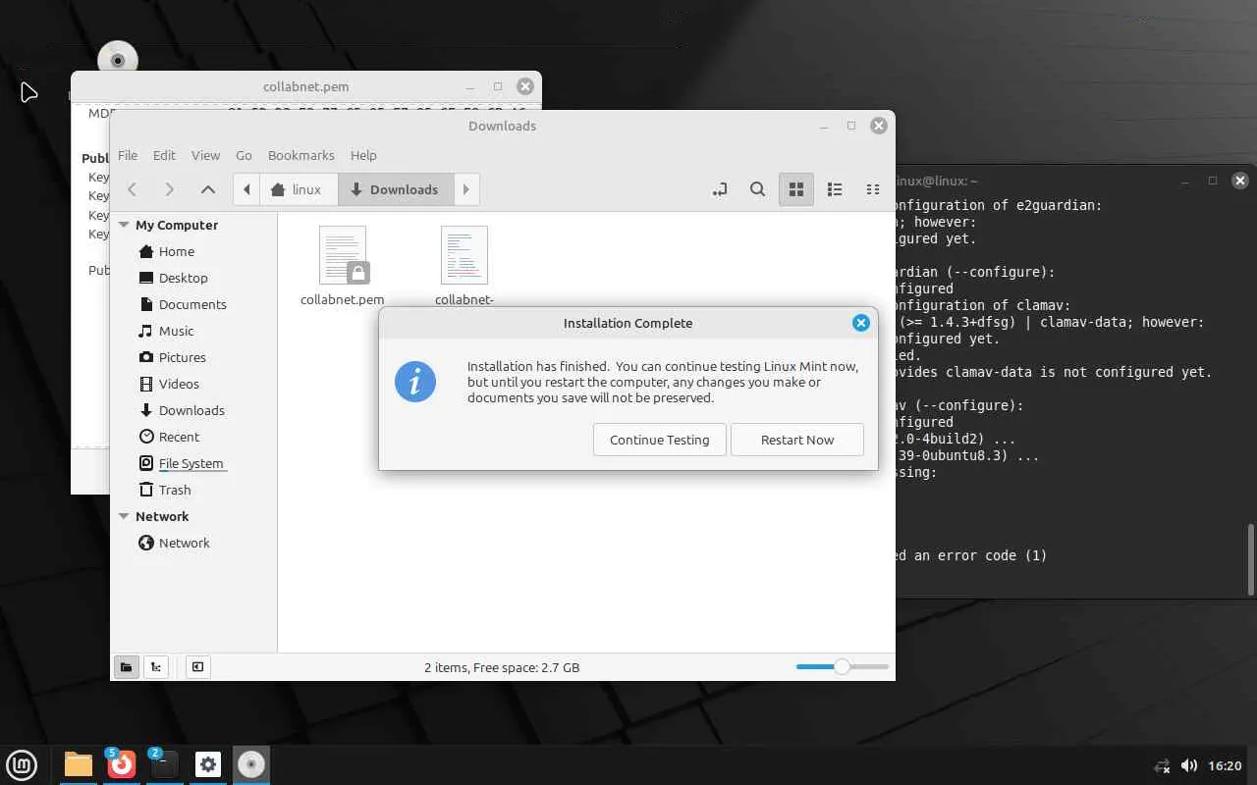Open the View menu
The width and height of the screenshot is (1257, 785).
[205, 155]
